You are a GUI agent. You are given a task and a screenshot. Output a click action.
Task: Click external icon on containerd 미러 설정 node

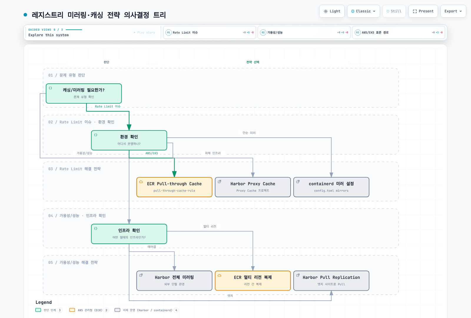(298, 182)
